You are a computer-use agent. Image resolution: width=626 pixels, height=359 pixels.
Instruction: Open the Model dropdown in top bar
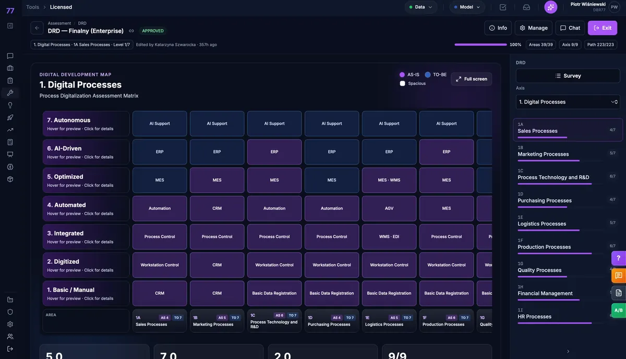pyautogui.click(x=467, y=7)
